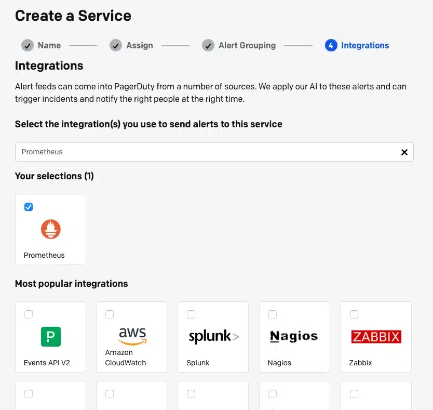Click the Assign step checkmark icon

(116, 45)
